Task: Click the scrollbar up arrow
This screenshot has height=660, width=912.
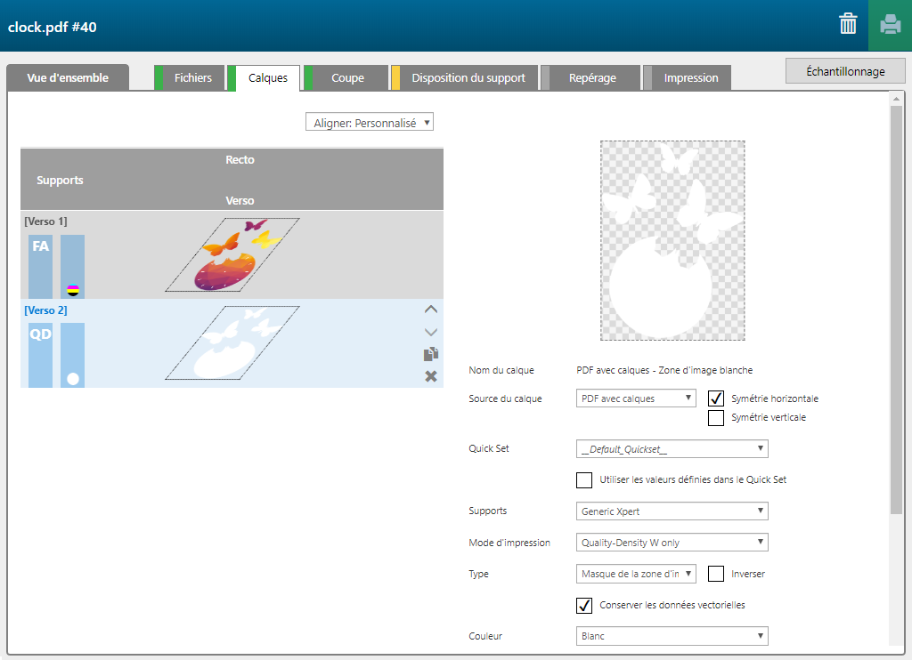Action: tap(896, 99)
